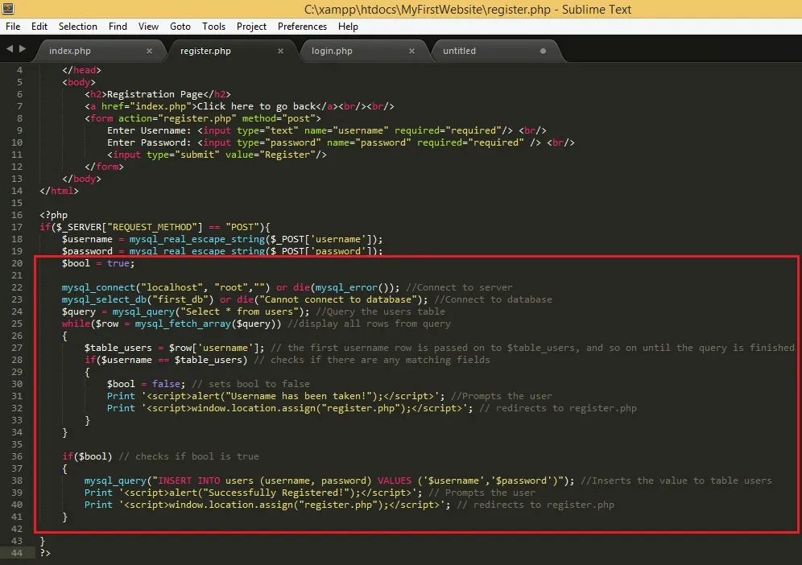802x565 pixels.
Task: Open the Selection menu
Action: (78, 27)
